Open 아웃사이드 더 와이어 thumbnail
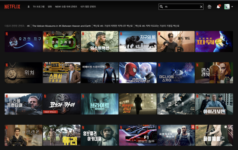The image size is (238, 150). coord(176,135)
